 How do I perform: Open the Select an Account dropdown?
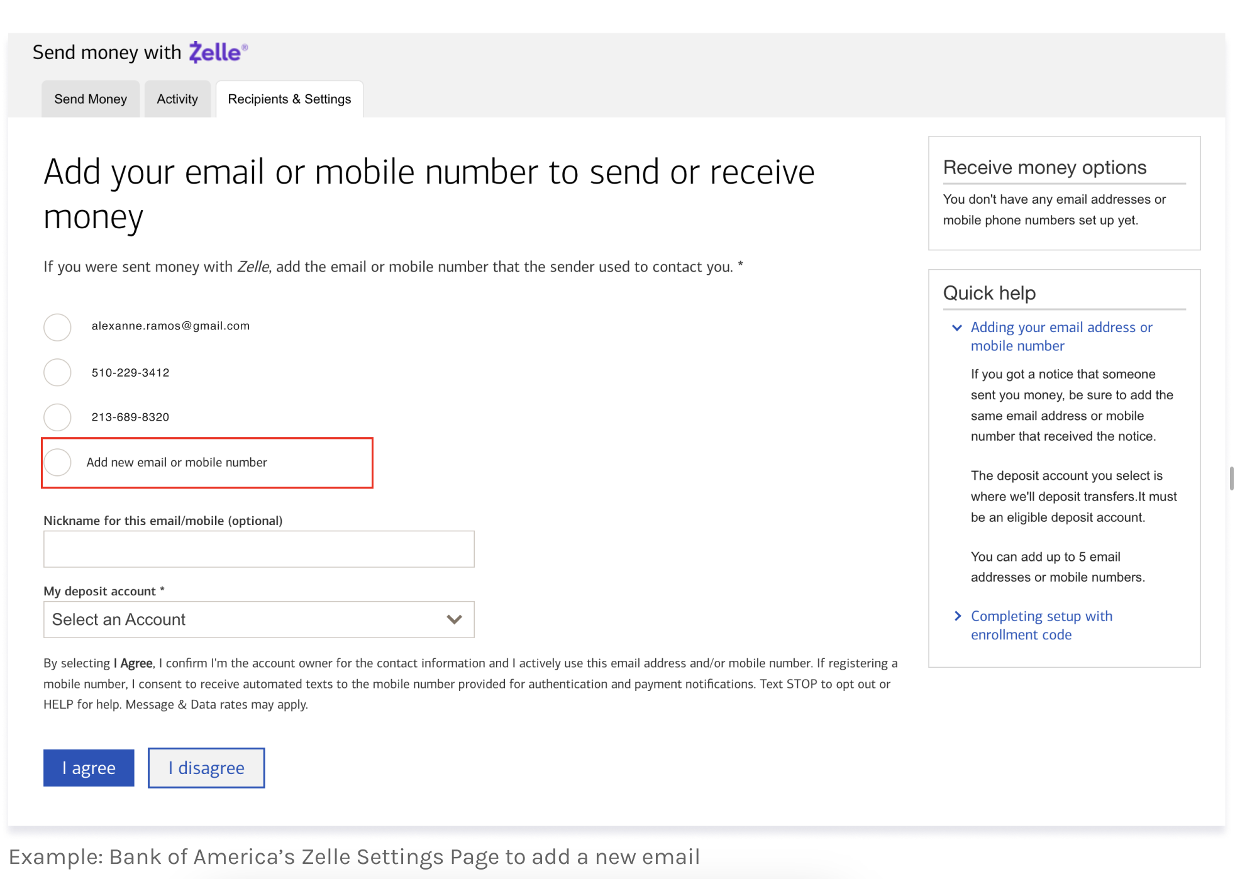[x=259, y=619]
